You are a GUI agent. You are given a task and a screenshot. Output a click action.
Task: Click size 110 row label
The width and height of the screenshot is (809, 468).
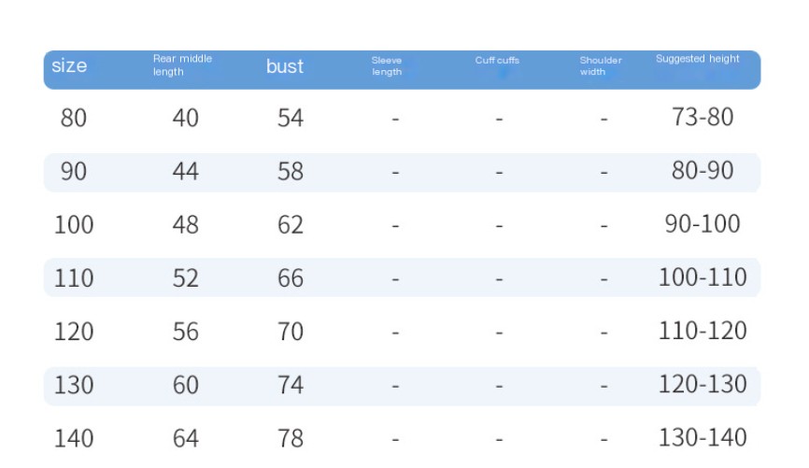(74, 277)
